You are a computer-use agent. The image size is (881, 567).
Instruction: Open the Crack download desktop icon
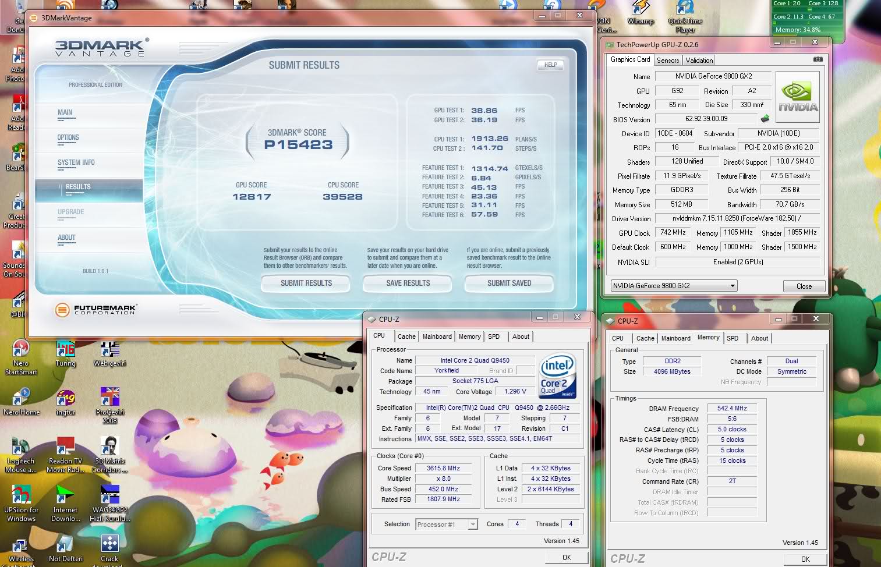tap(109, 550)
